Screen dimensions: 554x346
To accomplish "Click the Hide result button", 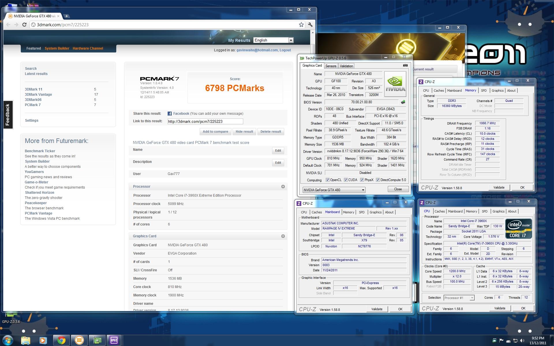I will click(244, 131).
